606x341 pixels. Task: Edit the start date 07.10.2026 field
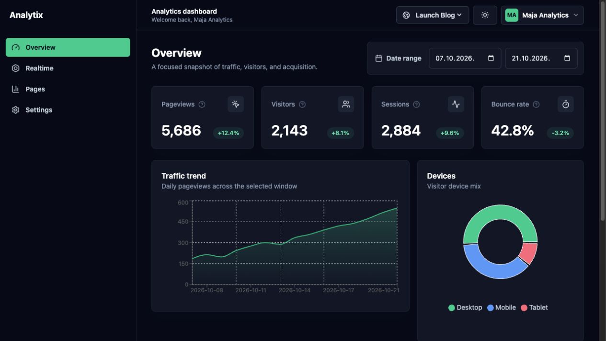tap(465, 58)
